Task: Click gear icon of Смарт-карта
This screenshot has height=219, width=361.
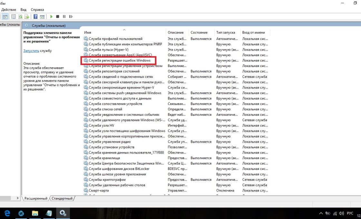Action: (86, 190)
